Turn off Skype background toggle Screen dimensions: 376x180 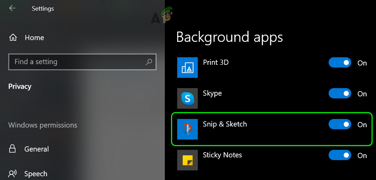[x=340, y=93]
